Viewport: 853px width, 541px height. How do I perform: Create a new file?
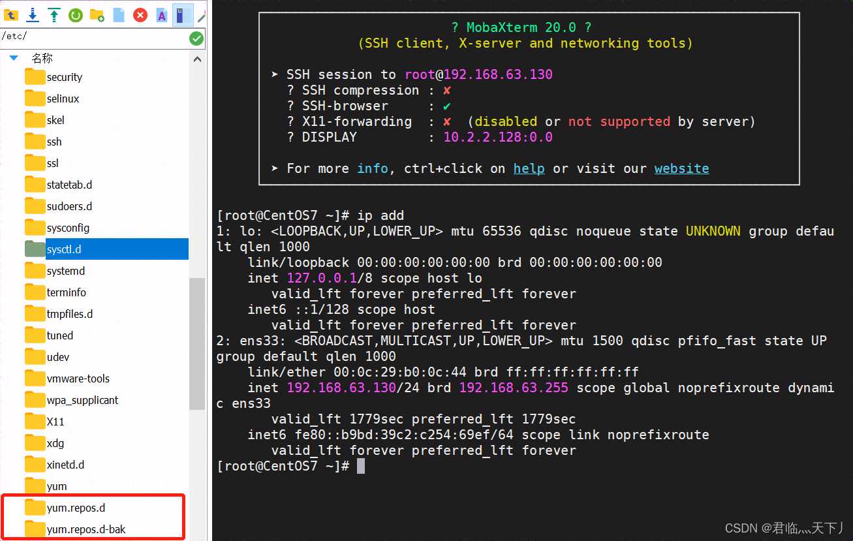[x=119, y=14]
